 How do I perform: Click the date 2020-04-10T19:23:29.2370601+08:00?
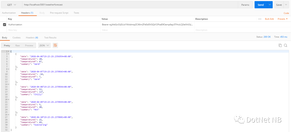50,117
